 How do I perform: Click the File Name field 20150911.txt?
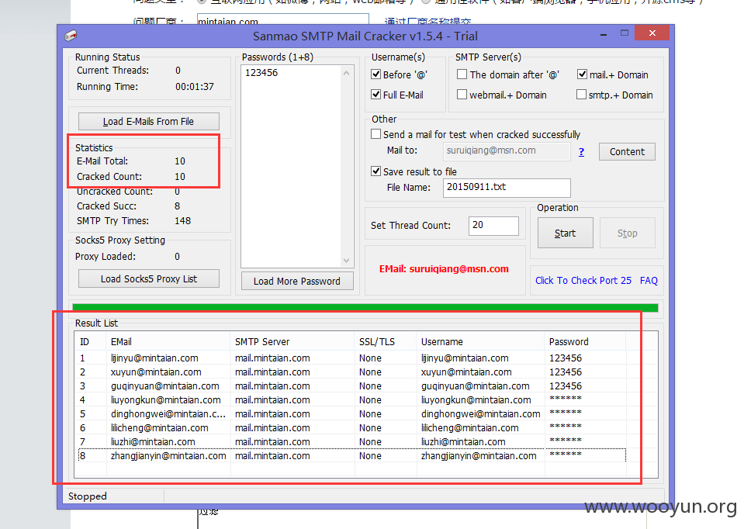[x=507, y=188]
